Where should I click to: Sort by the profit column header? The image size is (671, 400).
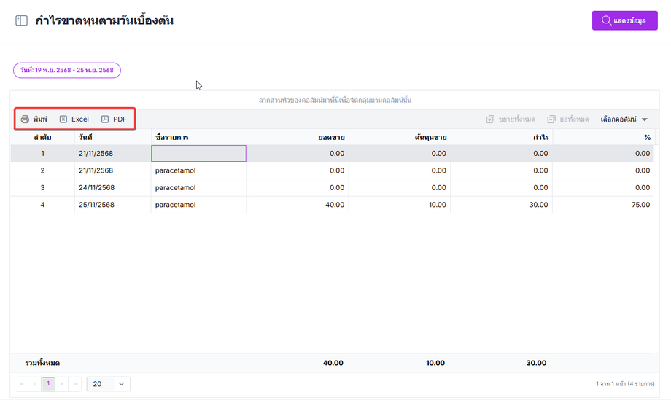(x=540, y=136)
